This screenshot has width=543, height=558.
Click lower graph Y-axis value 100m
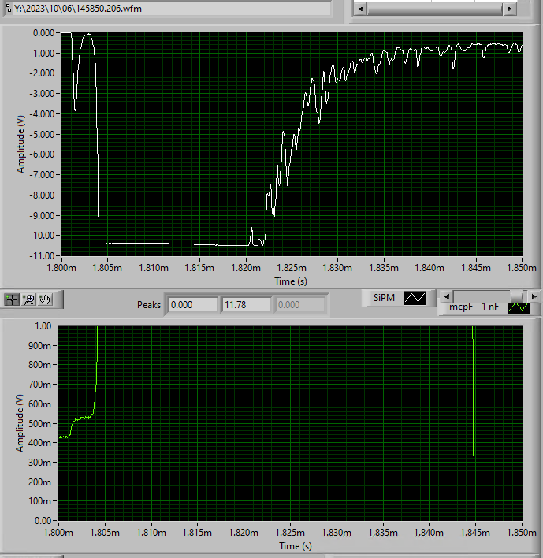pyautogui.click(x=39, y=501)
